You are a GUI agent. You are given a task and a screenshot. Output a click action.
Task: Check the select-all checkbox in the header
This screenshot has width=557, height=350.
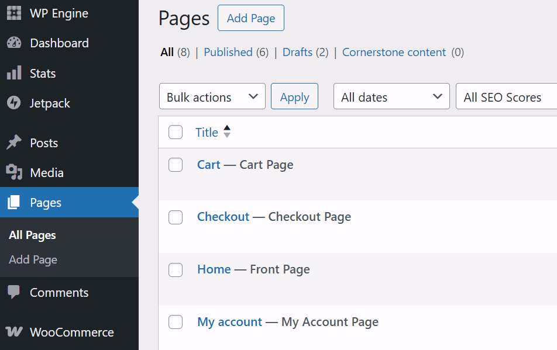pyautogui.click(x=176, y=132)
